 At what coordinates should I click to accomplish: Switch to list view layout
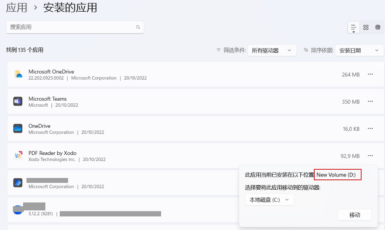tap(354, 28)
